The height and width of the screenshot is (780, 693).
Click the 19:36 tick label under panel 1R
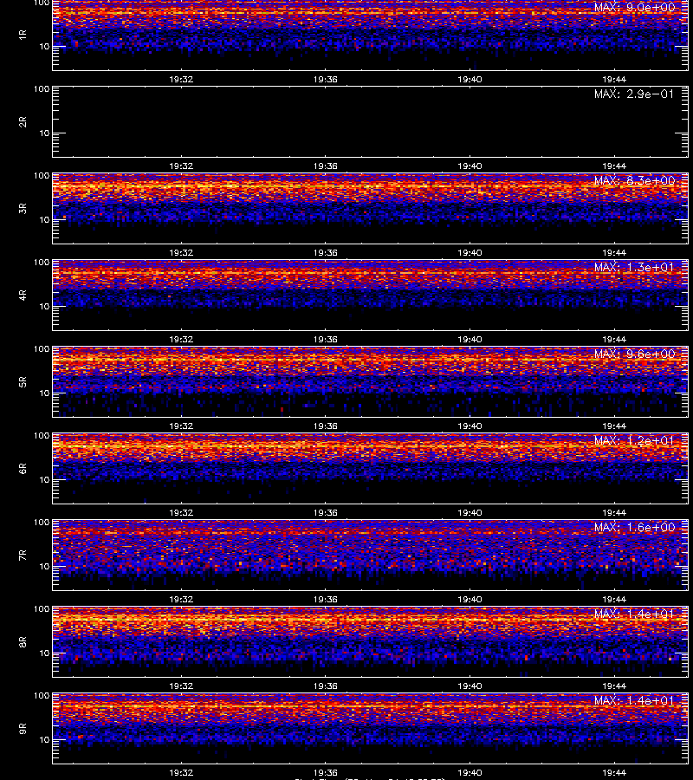point(325,79)
